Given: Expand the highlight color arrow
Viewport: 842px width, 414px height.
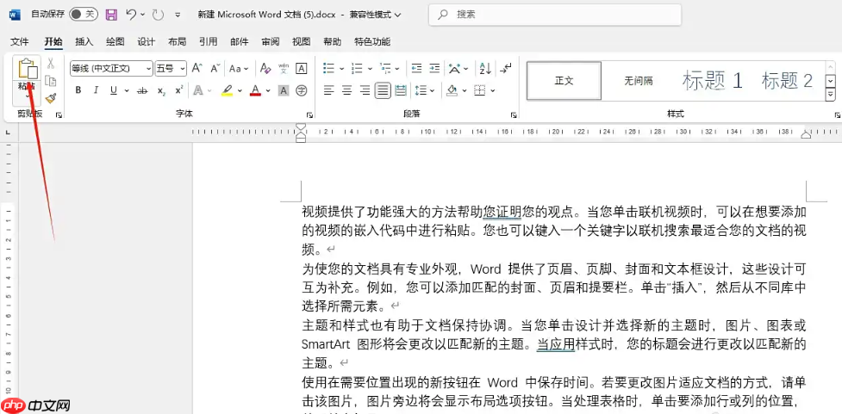Looking at the screenshot, I should [240, 90].
